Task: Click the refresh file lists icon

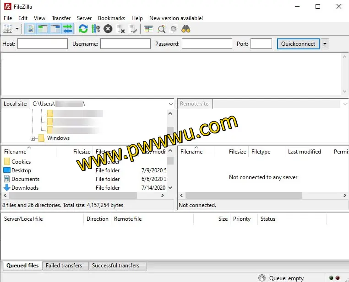Action: 83,29
